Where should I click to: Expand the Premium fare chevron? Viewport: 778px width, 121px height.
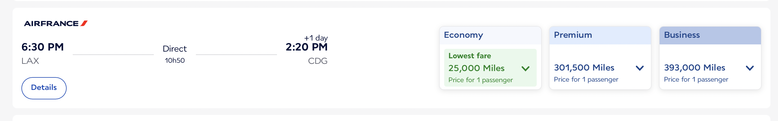pos(640,68)
